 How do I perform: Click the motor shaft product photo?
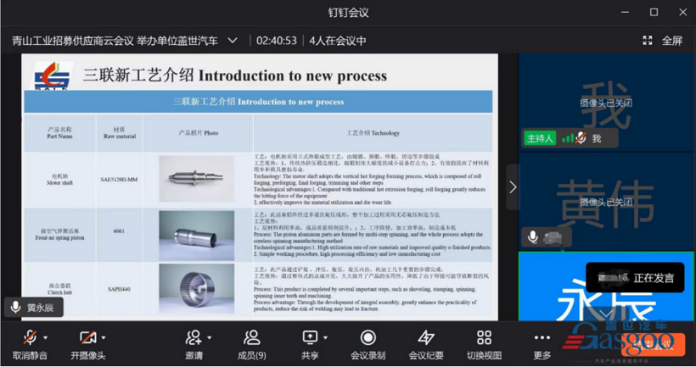click(197, 179)
